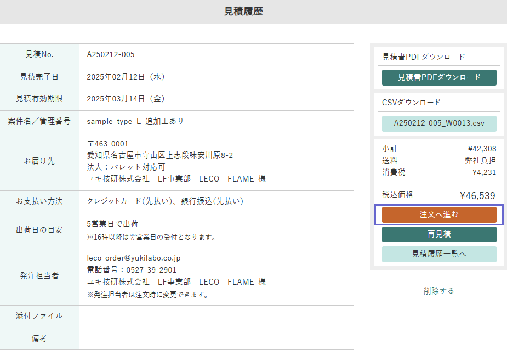
Task: Click the empty 備考 remarks cell
Action: [x=219, y=338]
